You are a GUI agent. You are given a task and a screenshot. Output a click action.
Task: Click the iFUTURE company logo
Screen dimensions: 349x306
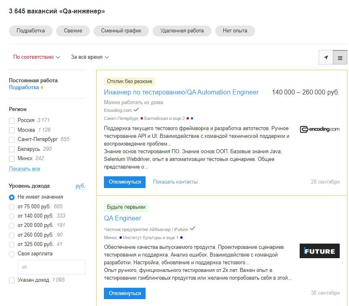pos(319,251)
